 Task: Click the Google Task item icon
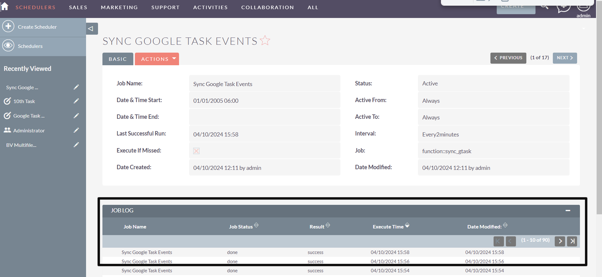[x=7, y=116]
